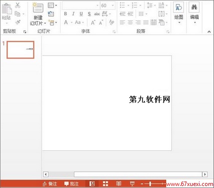Click horizontal scrollbar right arrow

(x=205, y=174)
